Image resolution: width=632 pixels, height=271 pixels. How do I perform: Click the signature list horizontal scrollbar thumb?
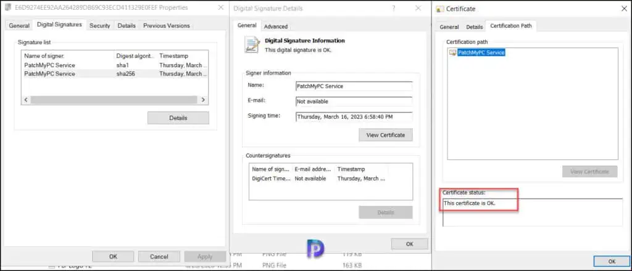click(114, 100)
